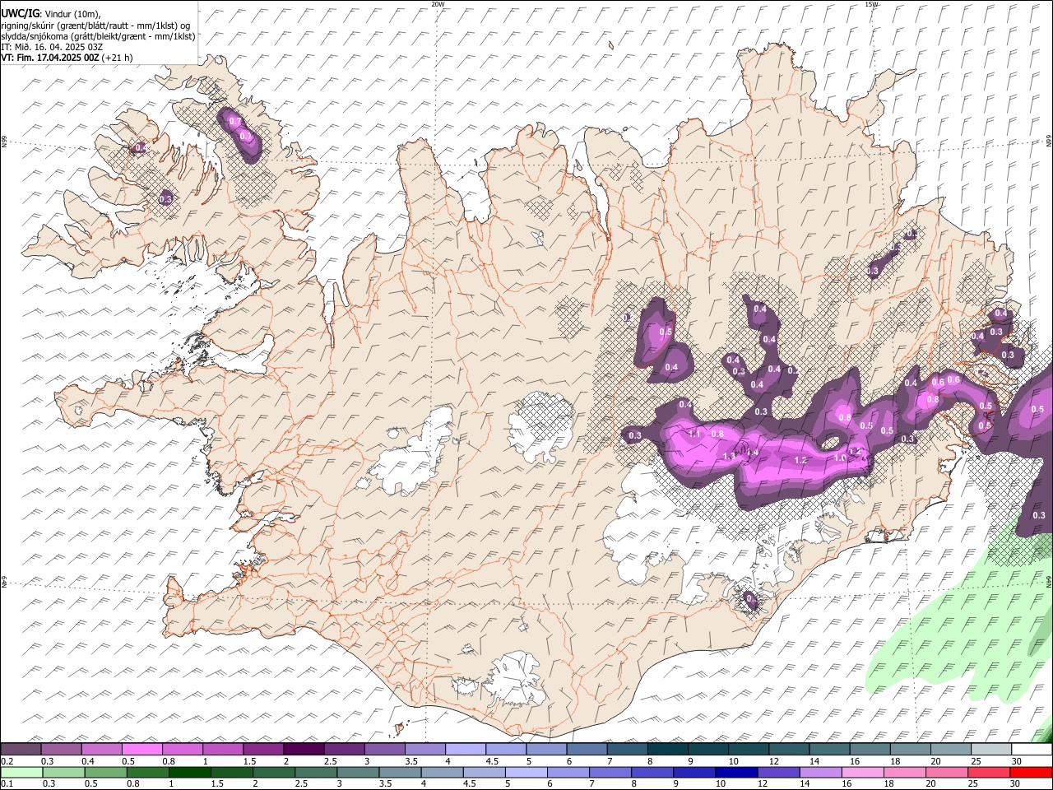1053x790 pixels.
Task: Select the pale green 0.1 swatch in lower scale
Action: pyautogui.click(x=21, y=772)
